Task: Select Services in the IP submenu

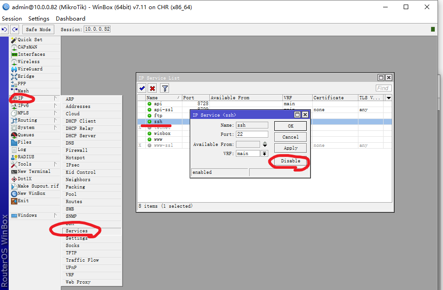Action: (x=92, y=231)
